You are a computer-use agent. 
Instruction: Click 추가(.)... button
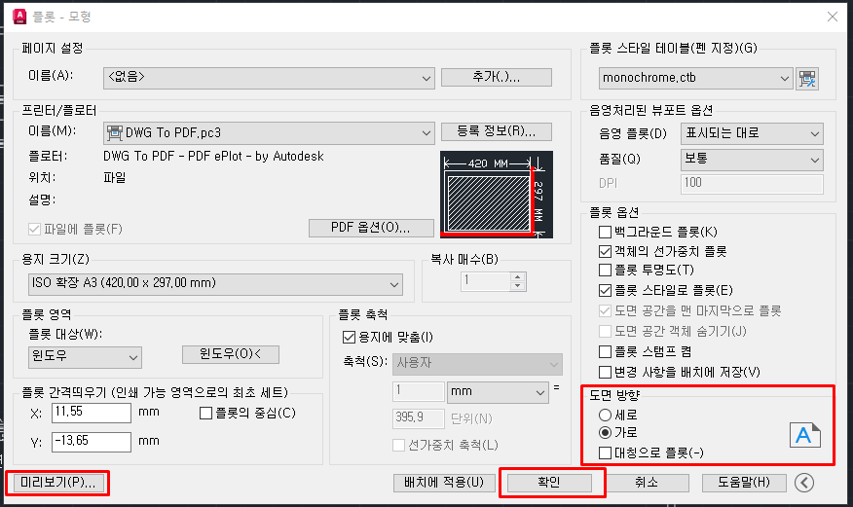497,77
